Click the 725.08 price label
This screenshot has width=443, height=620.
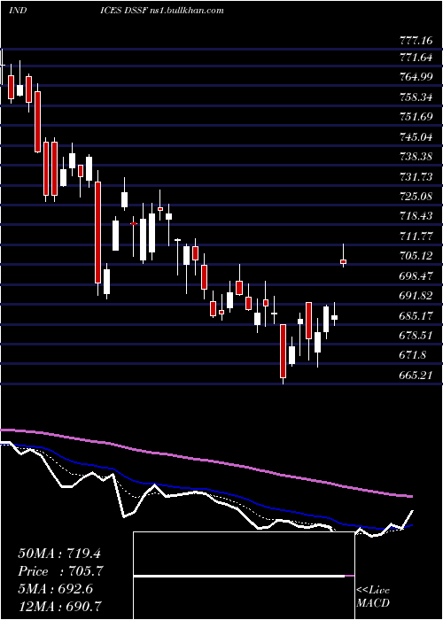coord(415,197)
